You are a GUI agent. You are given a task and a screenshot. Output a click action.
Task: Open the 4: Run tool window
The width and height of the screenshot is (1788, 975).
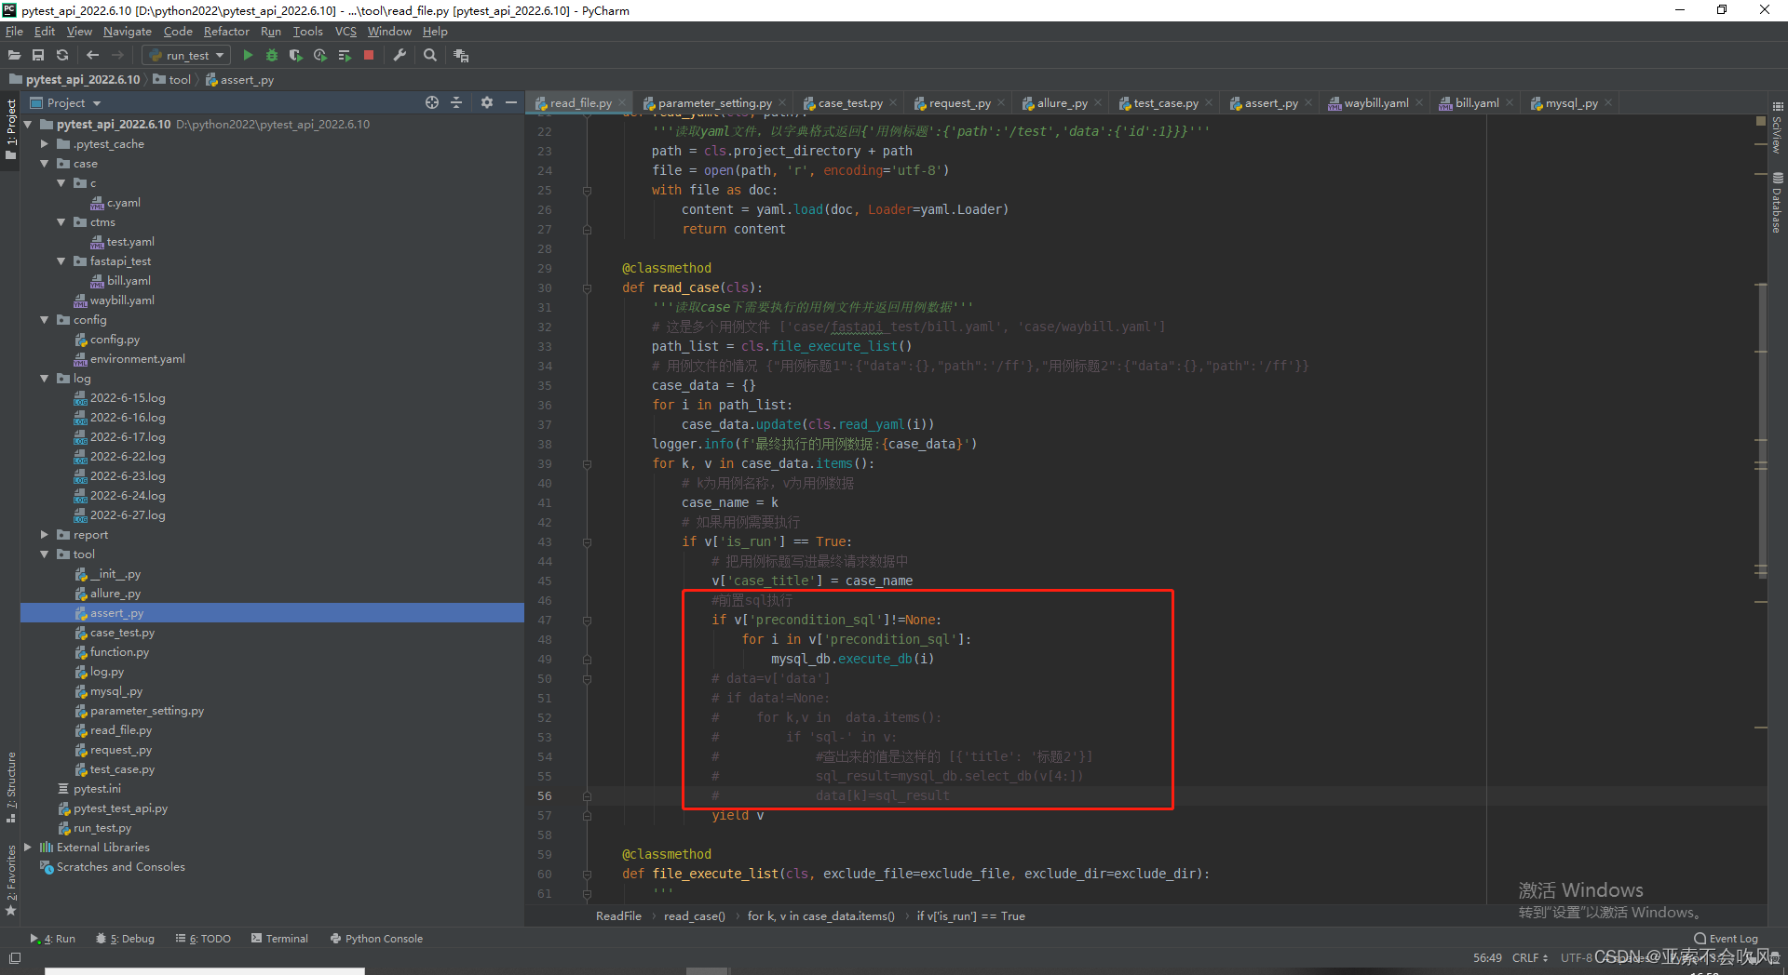coord(53,939)
